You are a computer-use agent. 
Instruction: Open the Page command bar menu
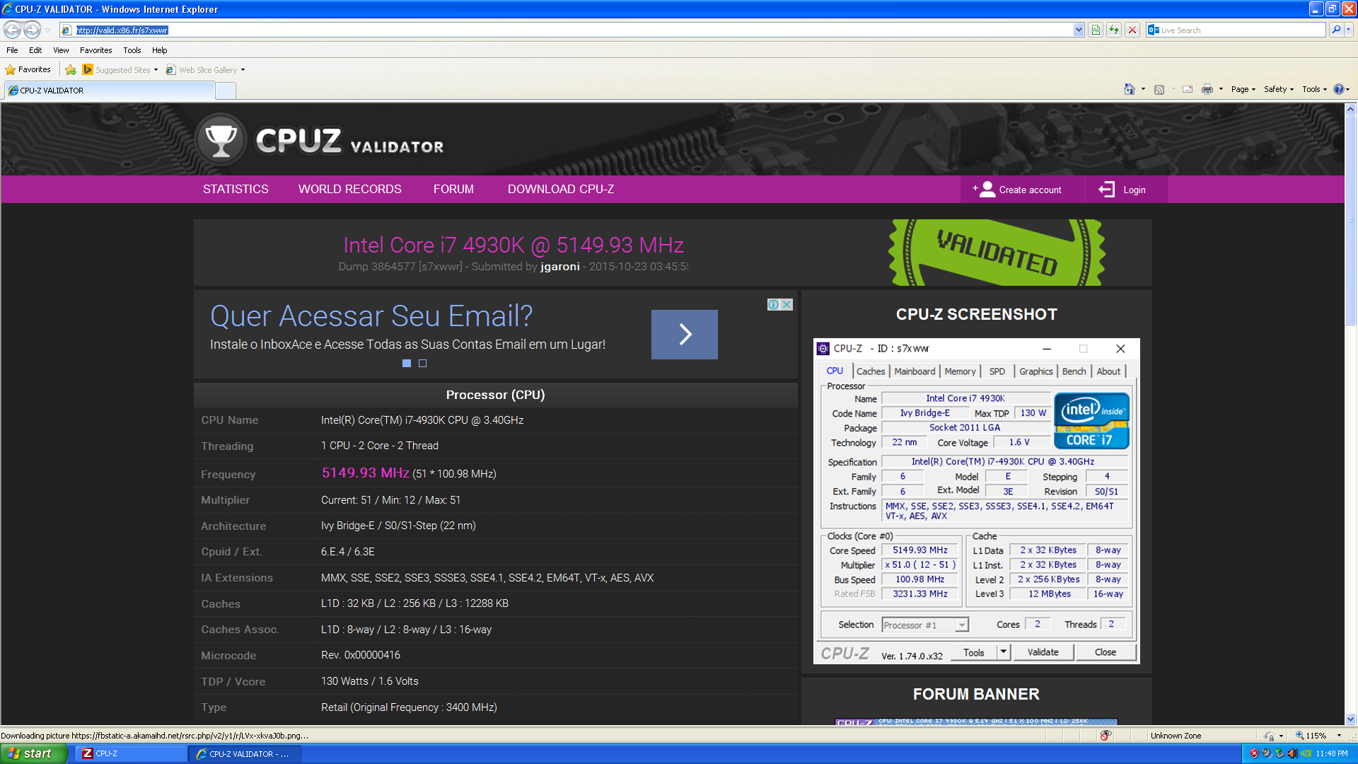1243,89
